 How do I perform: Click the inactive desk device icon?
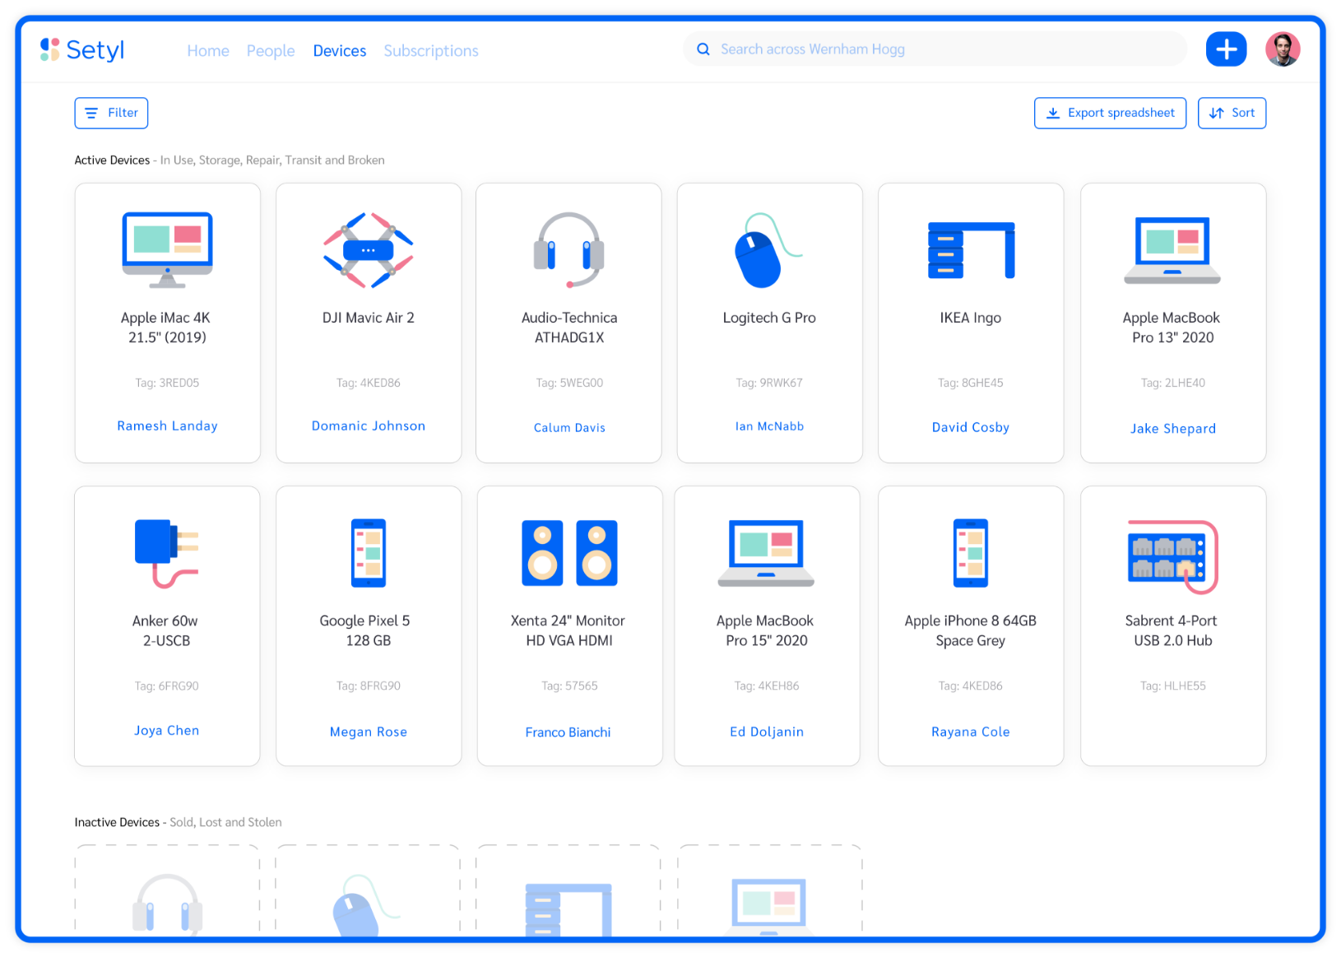tap(568, 909)
